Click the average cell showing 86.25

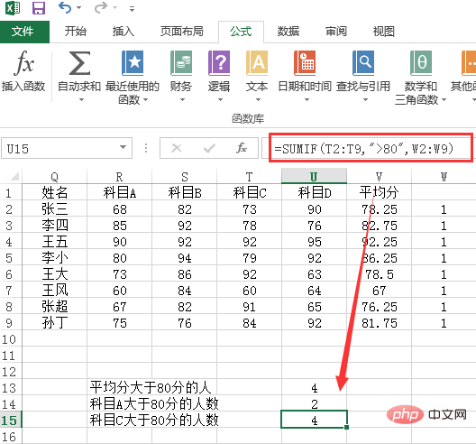pos(379,258)
